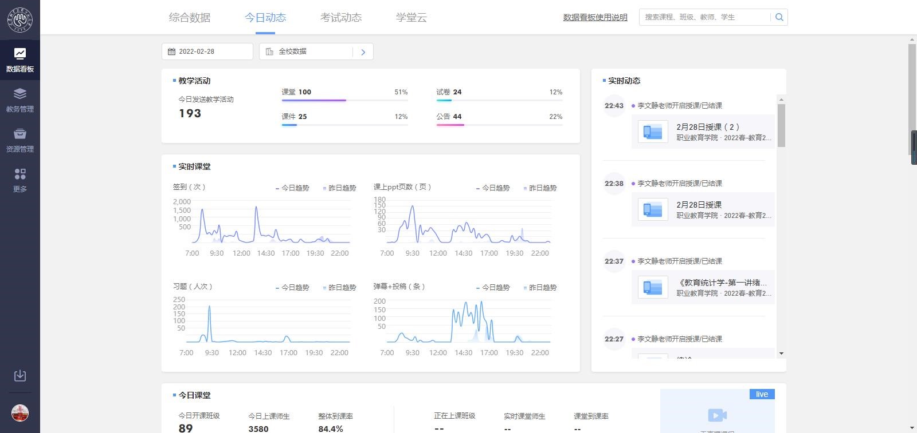Screen dimensions: 917x433
Task: Switch to the 考试动态 tab
Action: (x=341, y=18)
